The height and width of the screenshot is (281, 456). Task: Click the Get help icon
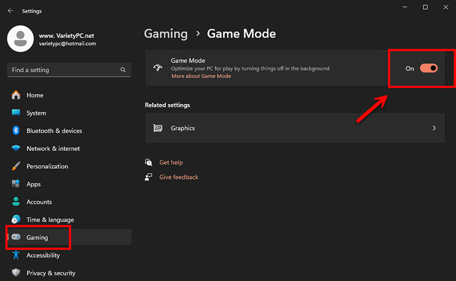point(149,162)
